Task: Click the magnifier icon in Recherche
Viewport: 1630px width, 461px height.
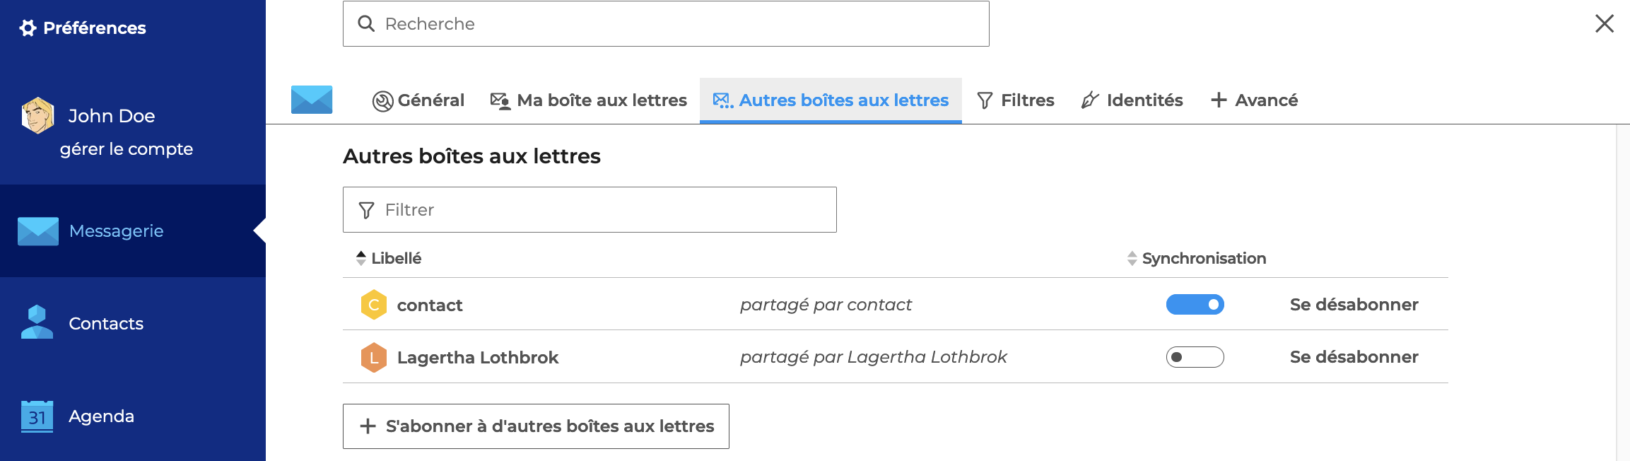Action: [x=366, y=24]
